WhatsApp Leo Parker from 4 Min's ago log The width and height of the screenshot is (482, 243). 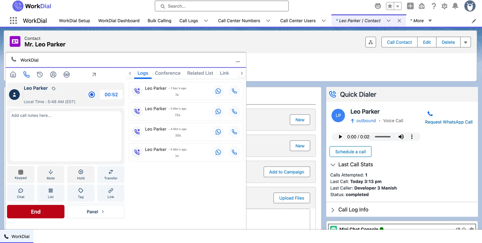click(x=218, y=132)
